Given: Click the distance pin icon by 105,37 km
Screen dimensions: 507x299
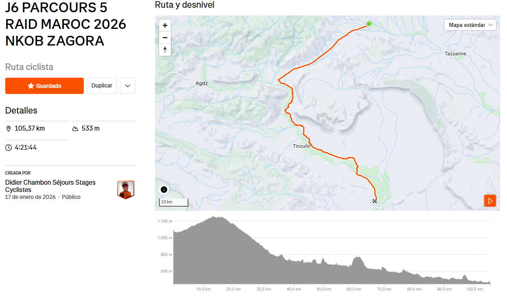Looking at the screenshot, I should [9, 129].
